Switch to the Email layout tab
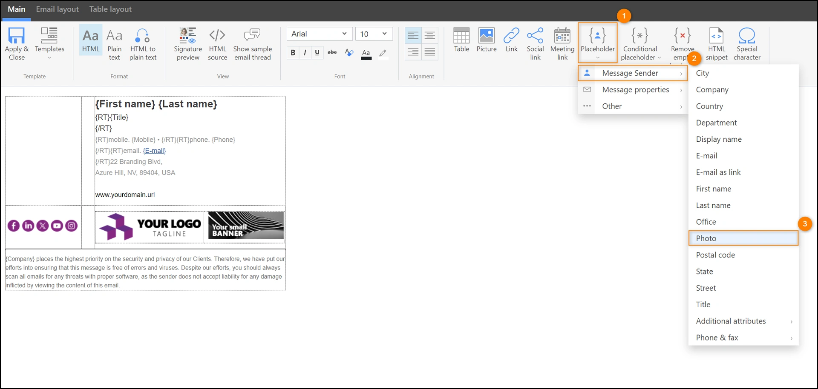Screen dimensions: 818x389 (57, 9)
